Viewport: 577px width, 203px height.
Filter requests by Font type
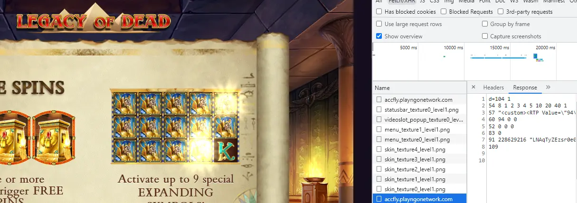coord(484,1)
